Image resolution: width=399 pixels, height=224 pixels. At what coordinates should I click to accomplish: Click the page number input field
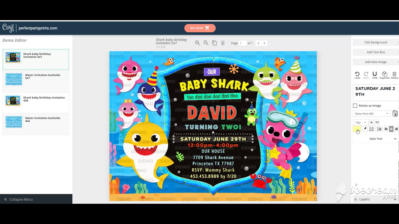click(x=242, y=43)
